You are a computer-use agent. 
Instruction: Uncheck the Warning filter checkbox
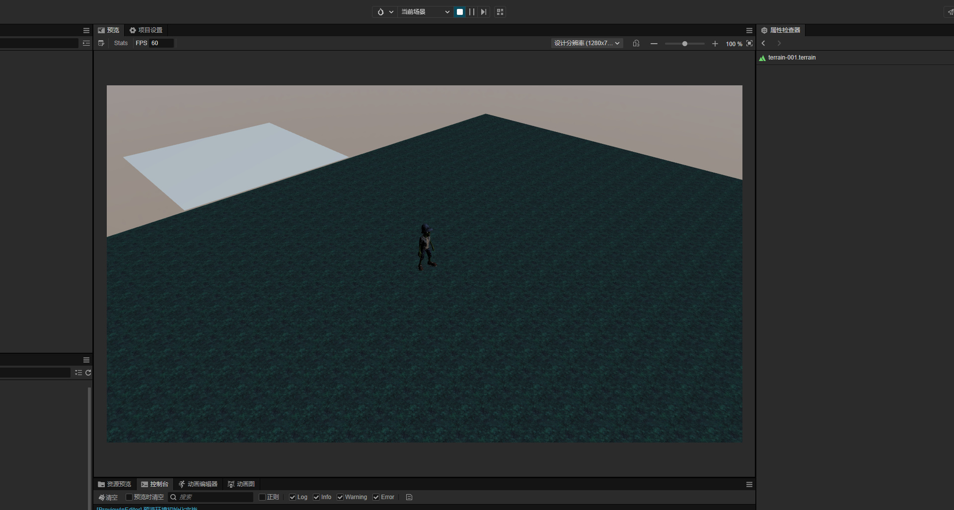pyautogui.click(x=340, y=497)
